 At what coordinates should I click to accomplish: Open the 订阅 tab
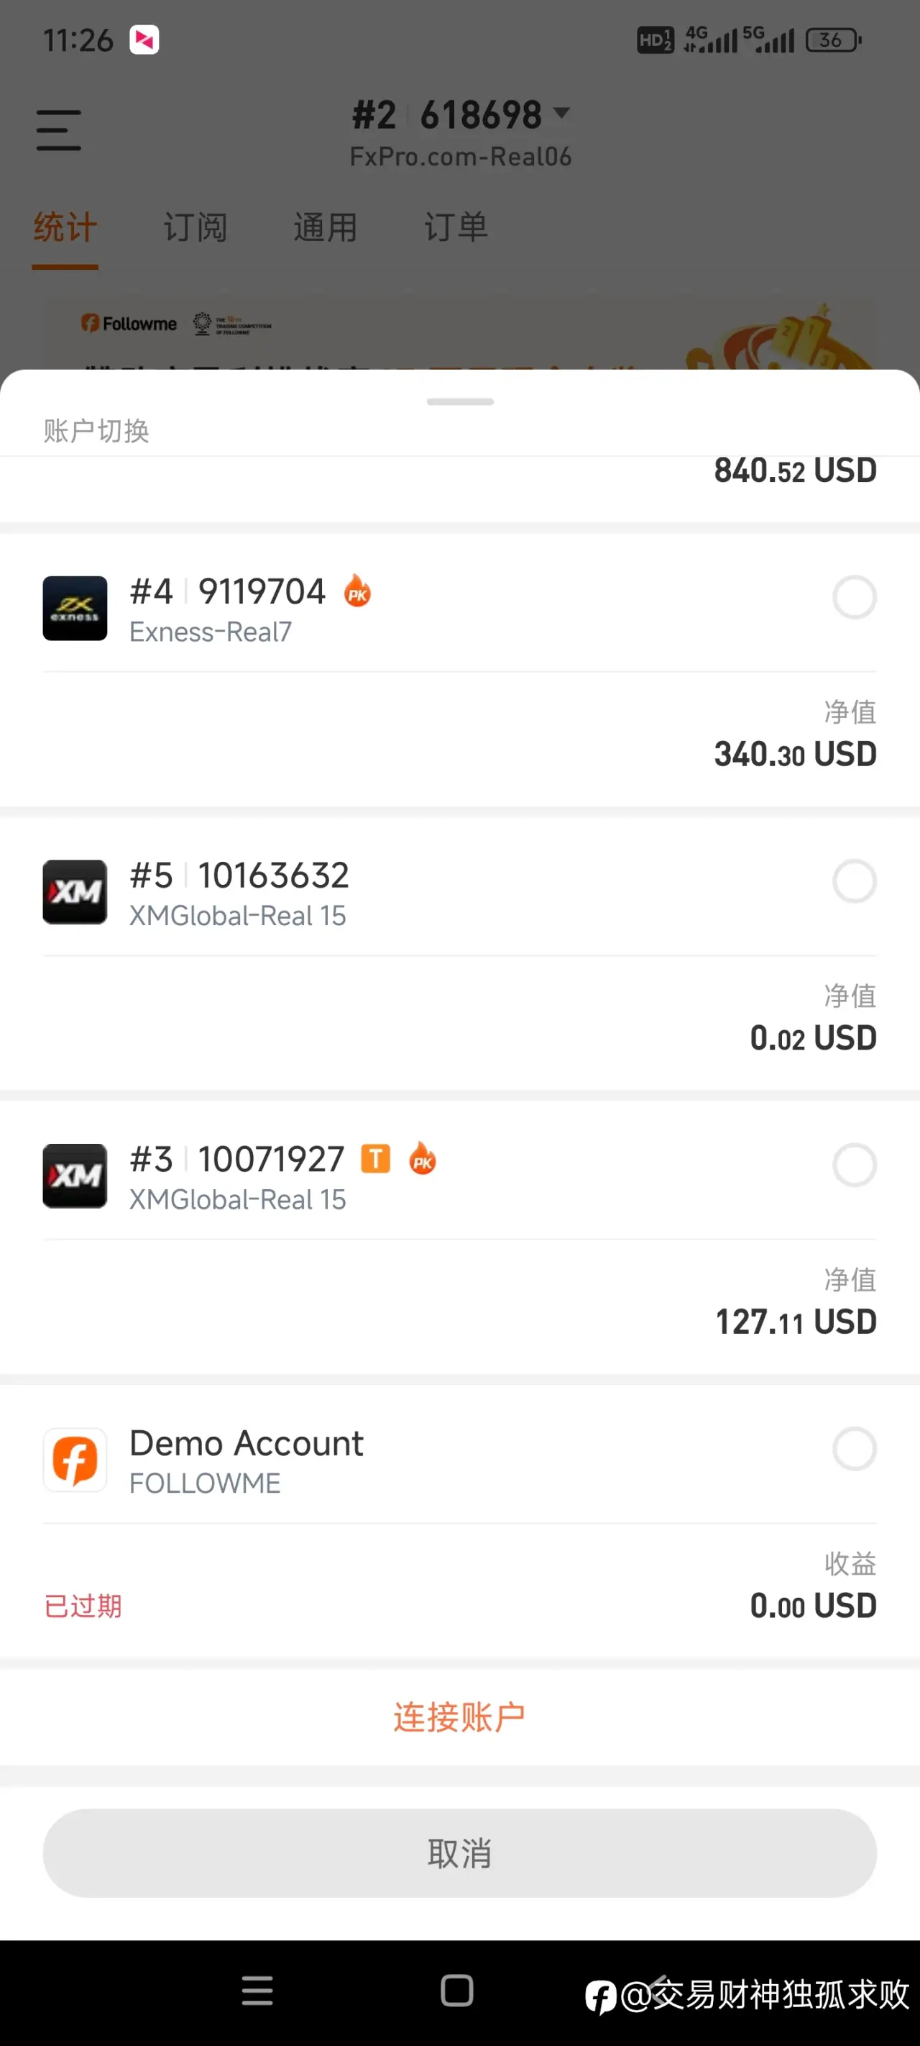pos(195,228)
